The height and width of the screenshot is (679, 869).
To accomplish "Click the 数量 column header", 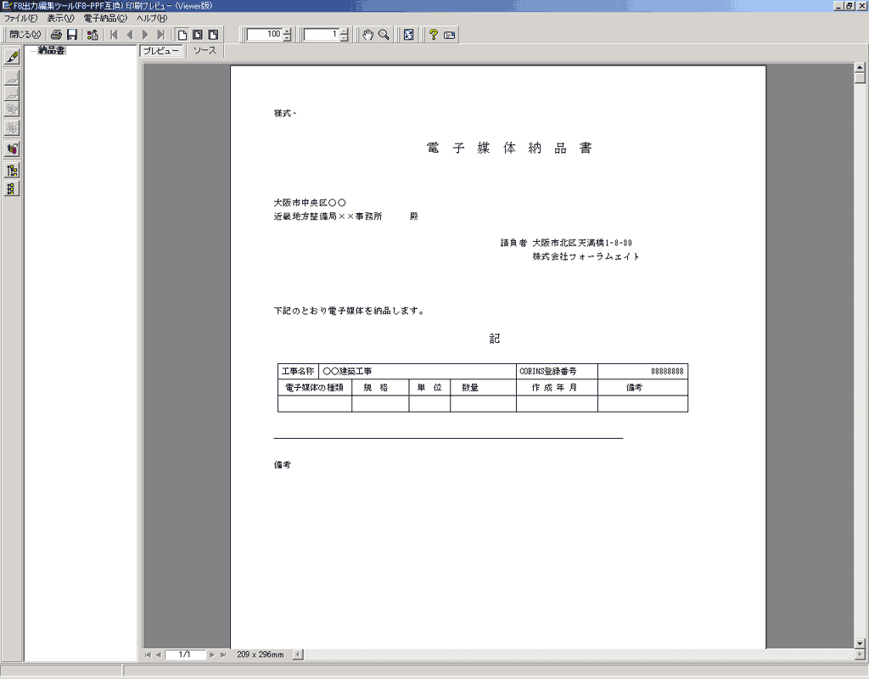I will [x=483, y=387].
